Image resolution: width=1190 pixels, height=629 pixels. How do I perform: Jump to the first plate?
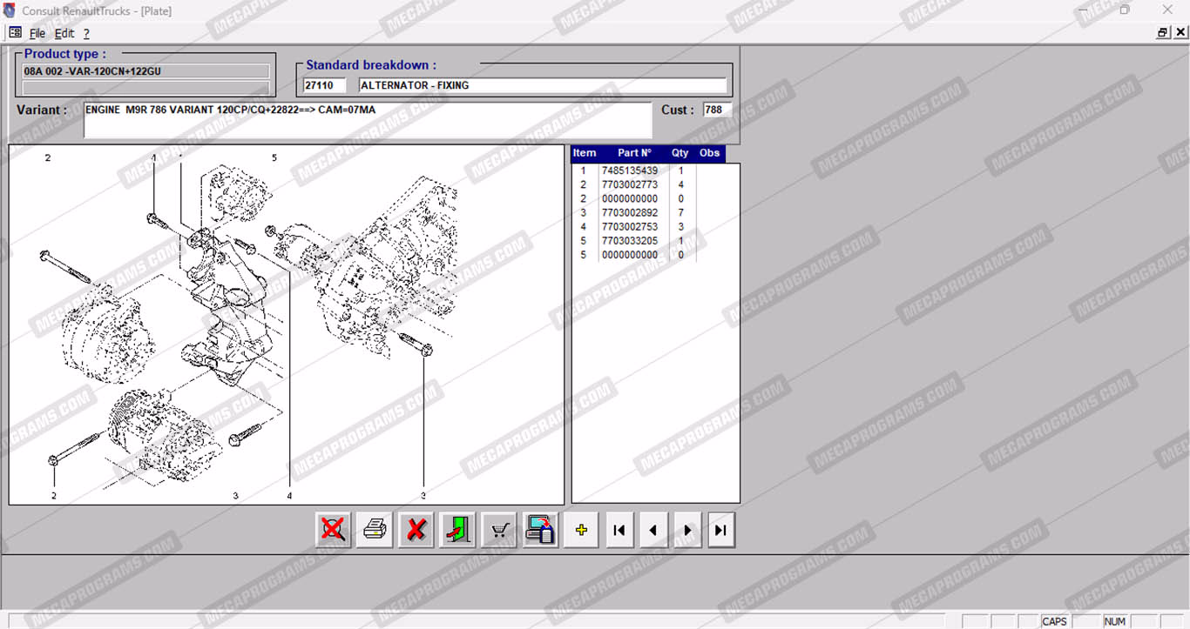[619, 530]
